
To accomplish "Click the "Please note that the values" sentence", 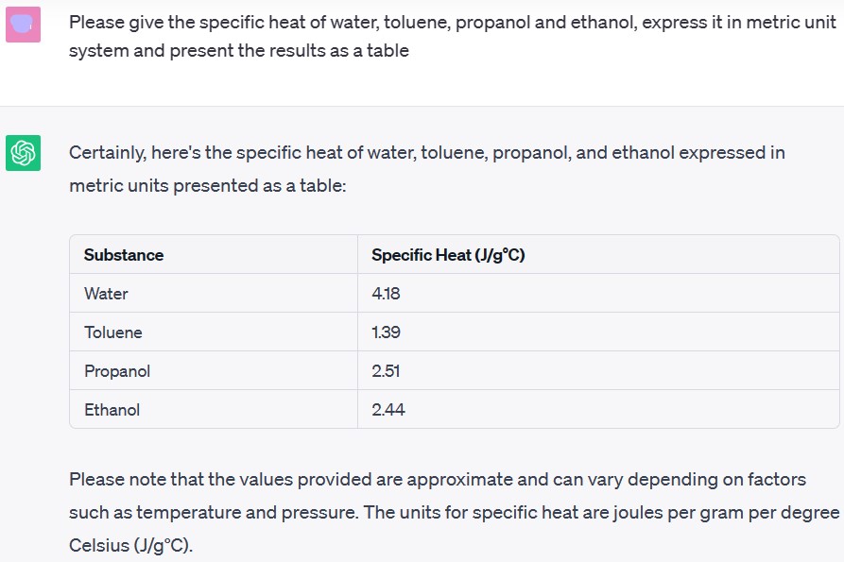I will coord(437,480).
